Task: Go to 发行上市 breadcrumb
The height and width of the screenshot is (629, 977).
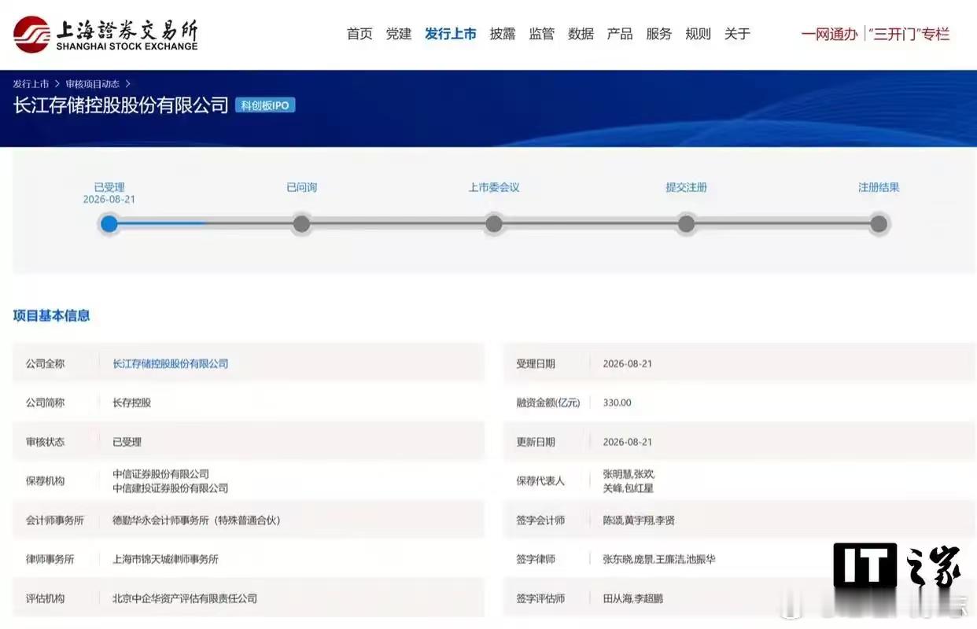Action: tap(31, 83)
